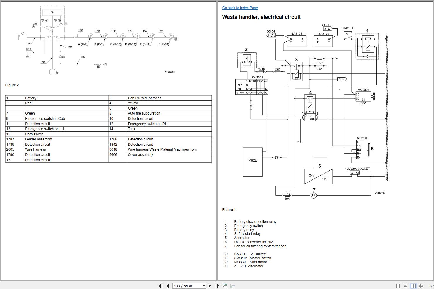
Task: Enable continuous scrolling page layout
Action: point(405,286)
